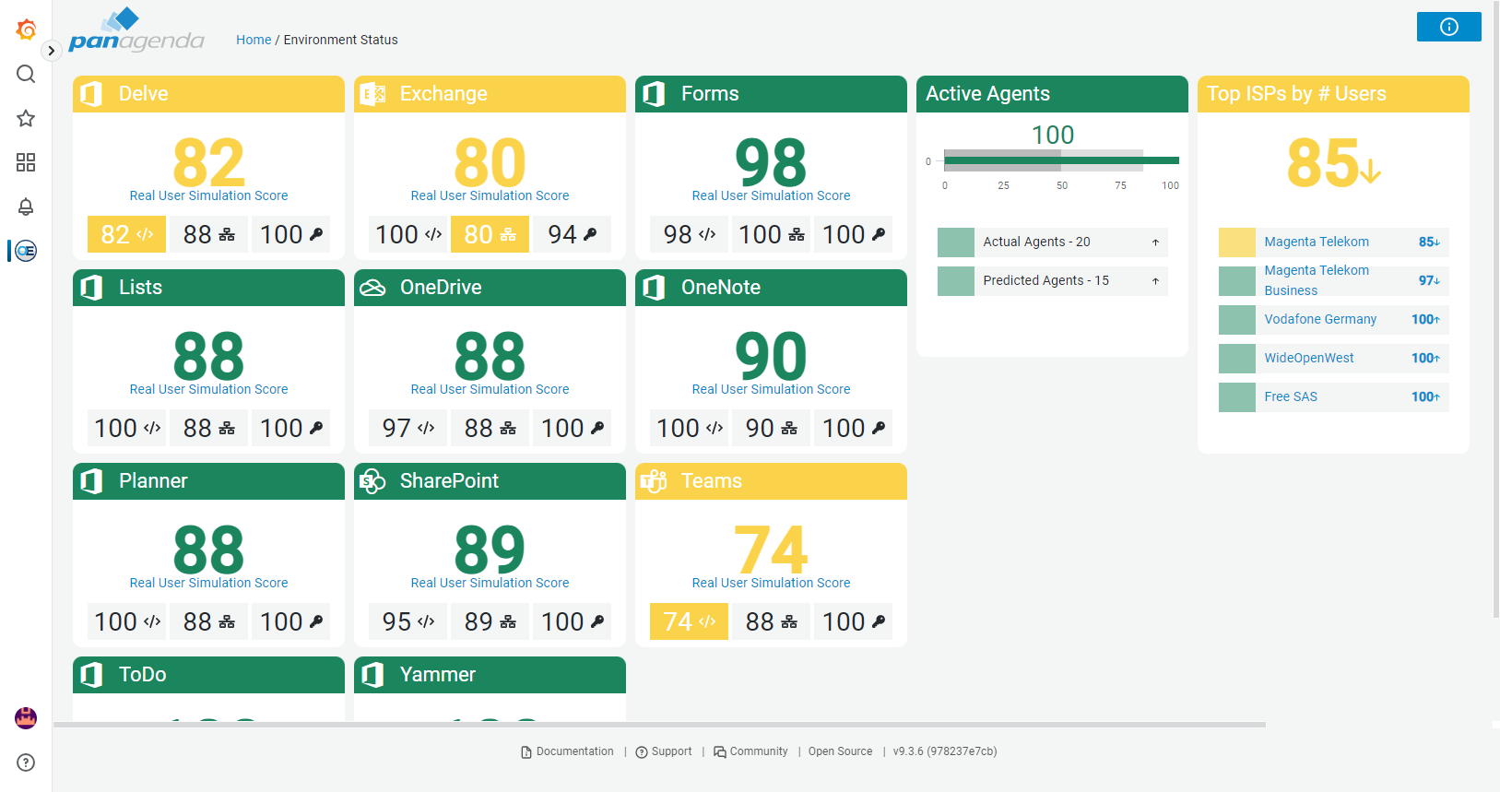Click the Yammer Office icon

[372, 675]
